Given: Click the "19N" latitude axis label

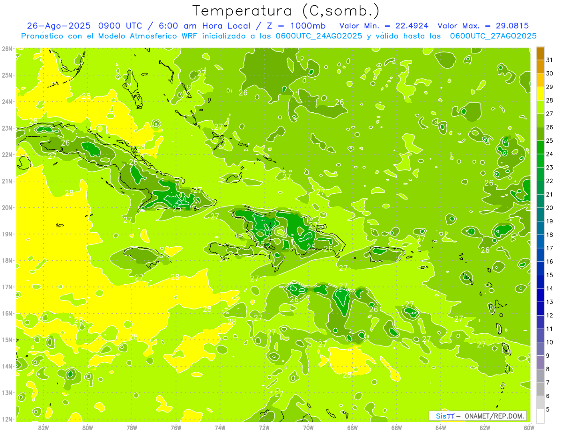Looking at the screenshot, I should click(7, 234).
